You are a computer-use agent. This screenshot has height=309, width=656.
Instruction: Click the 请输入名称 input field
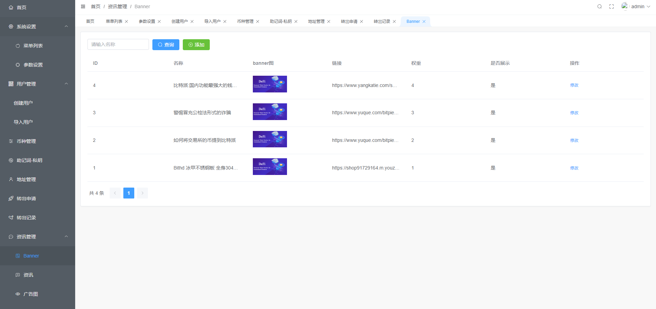pyautogui.click(x=118, y=44)
